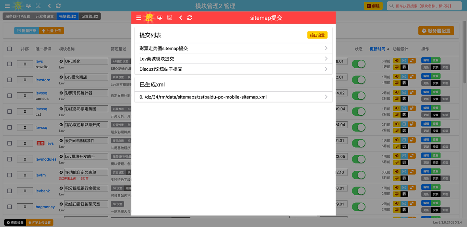Click back arrow in sitemap提交 popup header

coord(181,18)
